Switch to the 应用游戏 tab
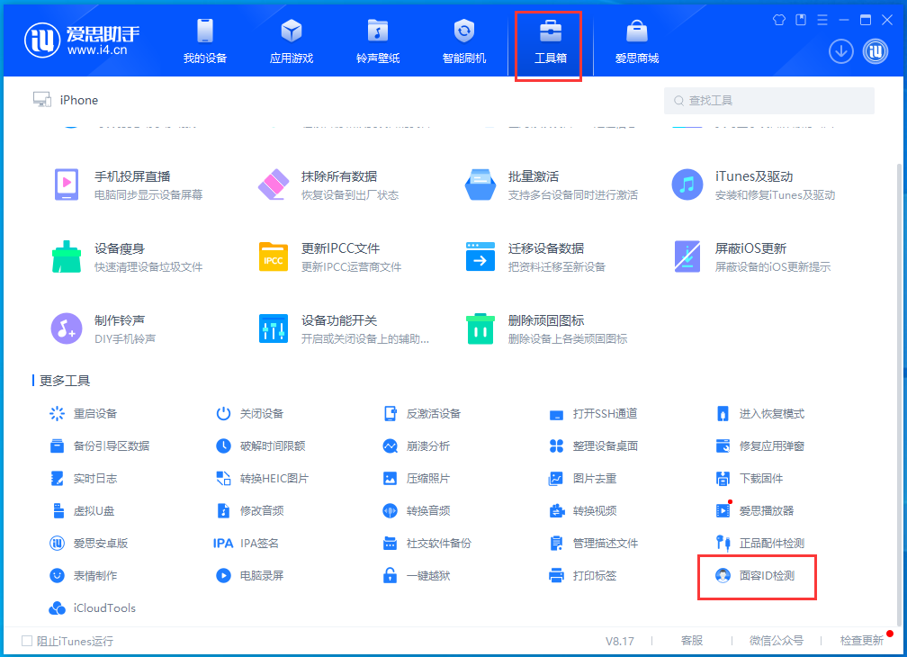The height and width of the screenshot is (657, 907). pyautogui.click(x=291, y=40)
